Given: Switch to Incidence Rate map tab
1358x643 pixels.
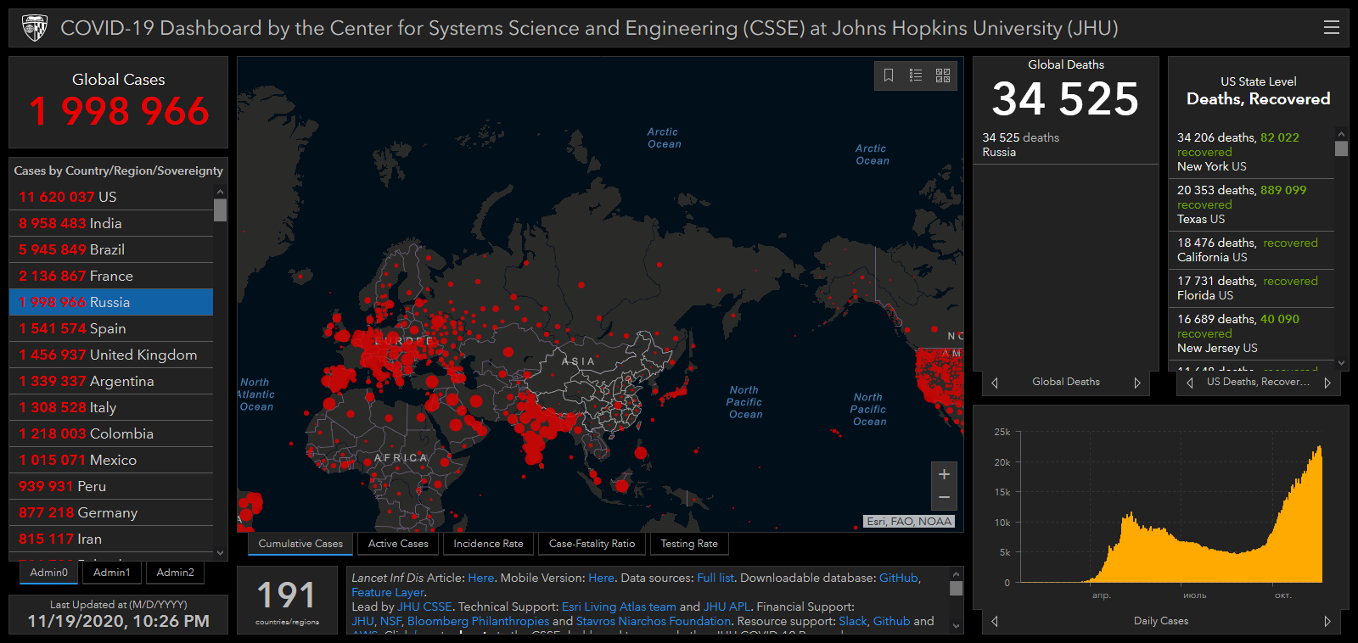Looking at the screenshot, I should click(488, 544).
